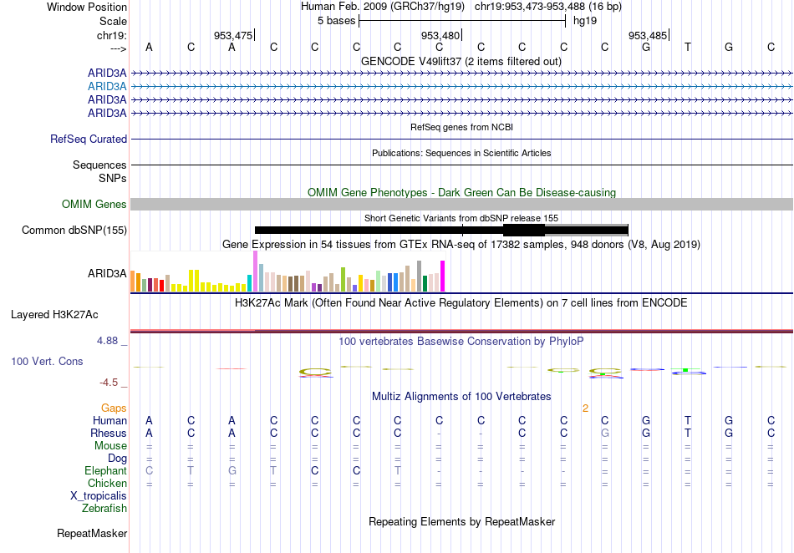This screenshot has height=553, width=794.
Task: Click the ARID3A label beside GTEx chart
Action: [107, 273]
